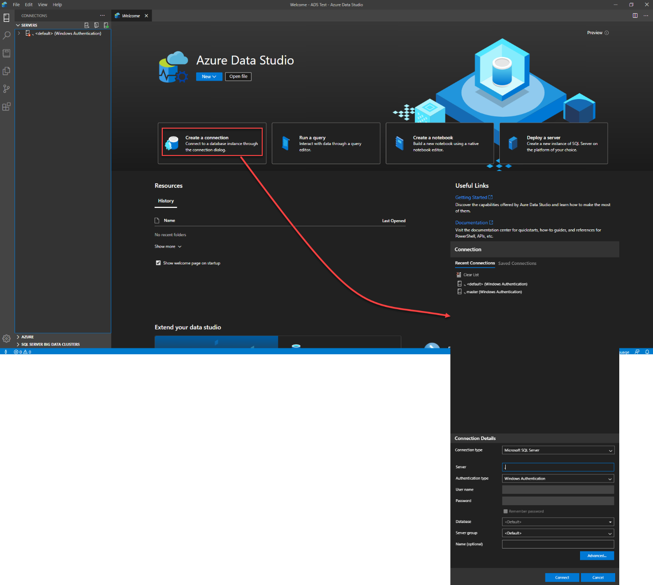This screenshot has width=653, height=585.
Task: Expand SQL Server Big Data Clusters section
Action: tap(50, 344)
